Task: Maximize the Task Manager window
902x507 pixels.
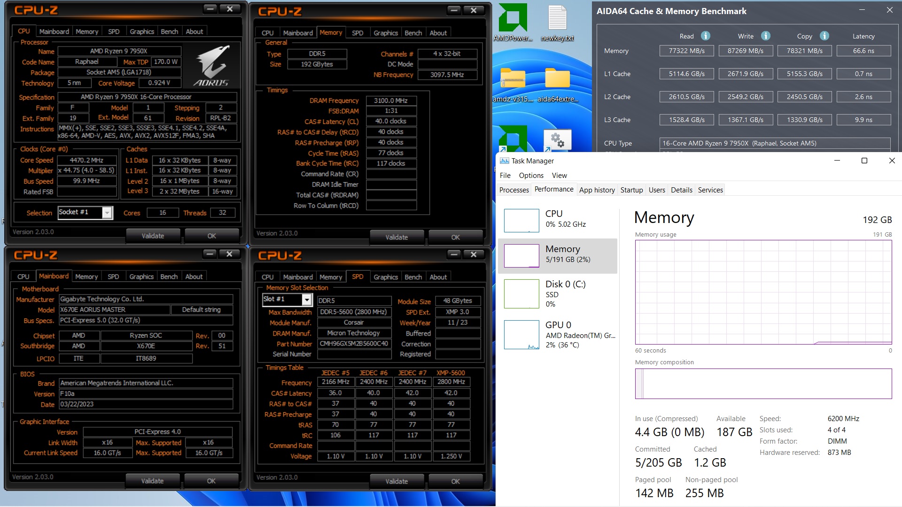Action: pos(864,161)
